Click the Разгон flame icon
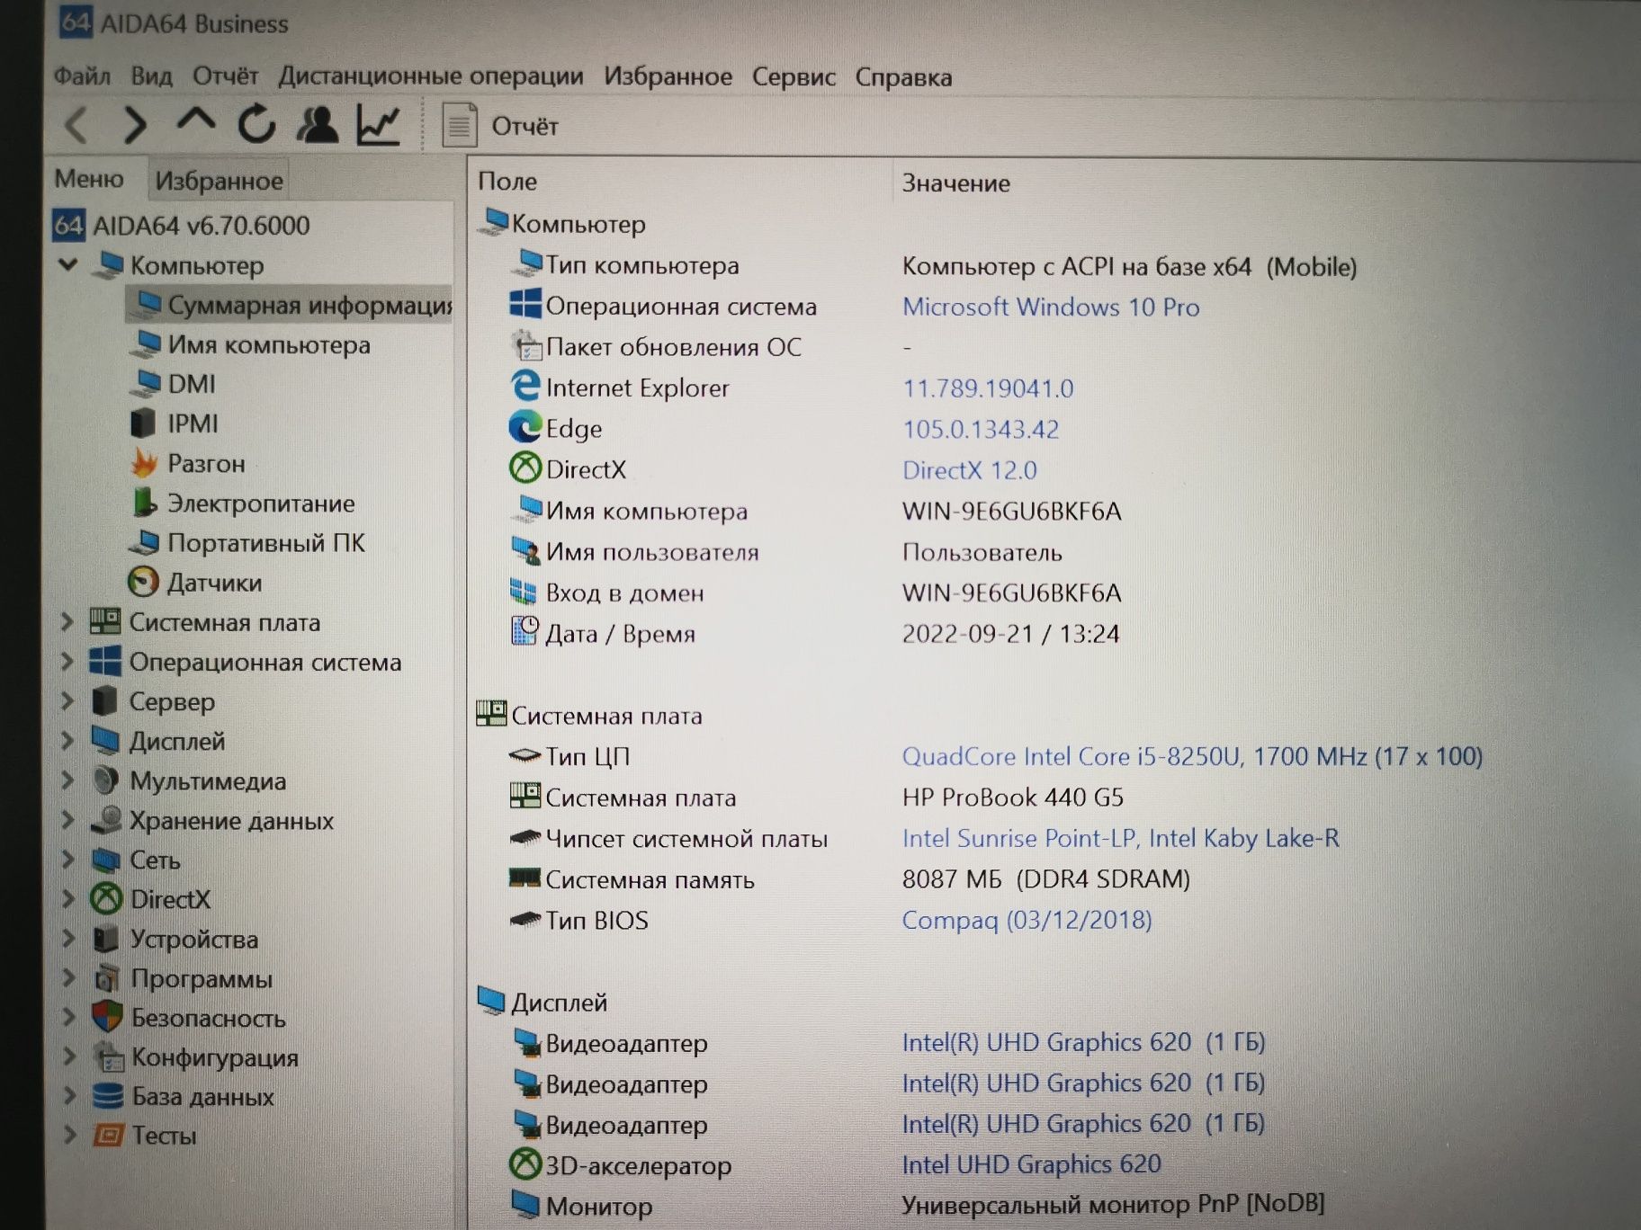This screenshot has width=1641, height=1230. coord(144,463)
